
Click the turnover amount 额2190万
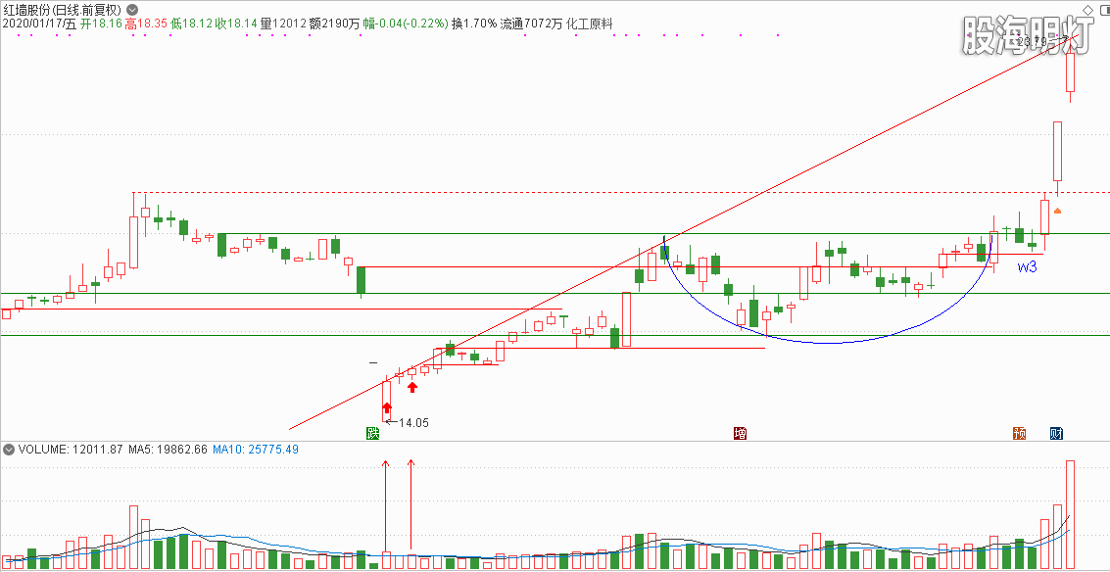tap(334, 24)
